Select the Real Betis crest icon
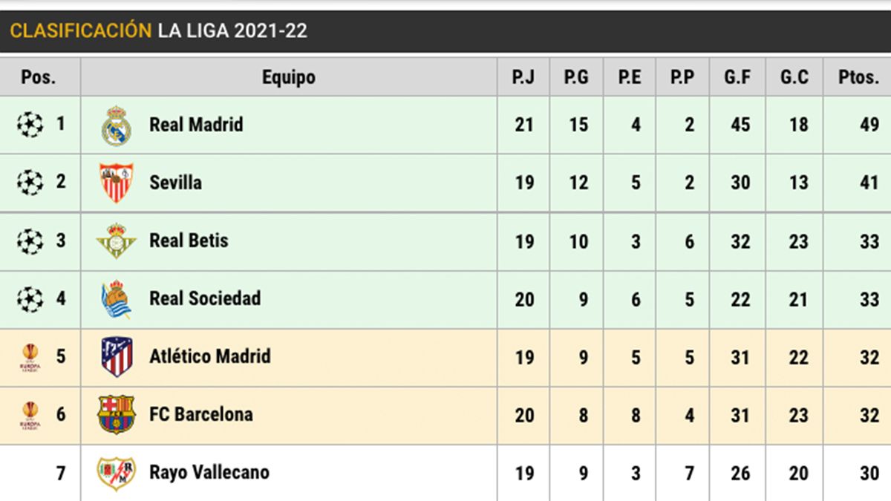This screenshot has width=891, height=501. [117, 240]
